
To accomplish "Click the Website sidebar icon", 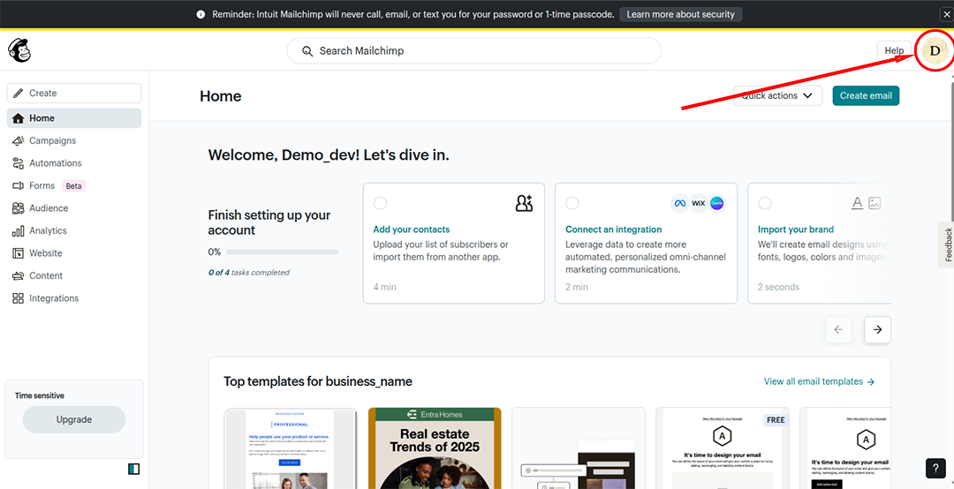I will pyautogui.click(x=19, y=253).
